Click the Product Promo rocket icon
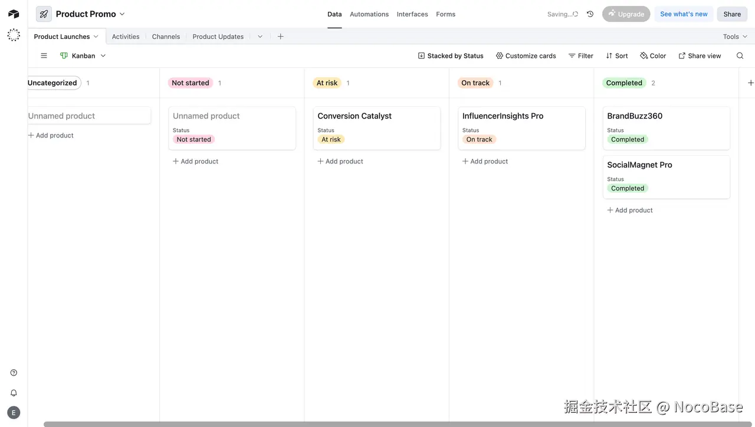Viewport: 755px width, 427px height. pos(43,14)
